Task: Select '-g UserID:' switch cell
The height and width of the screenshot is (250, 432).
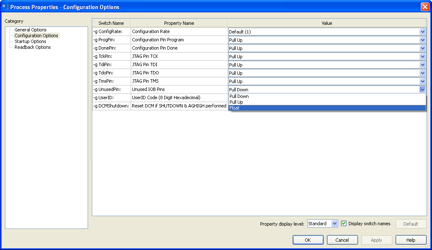Action: pos(111,98)
